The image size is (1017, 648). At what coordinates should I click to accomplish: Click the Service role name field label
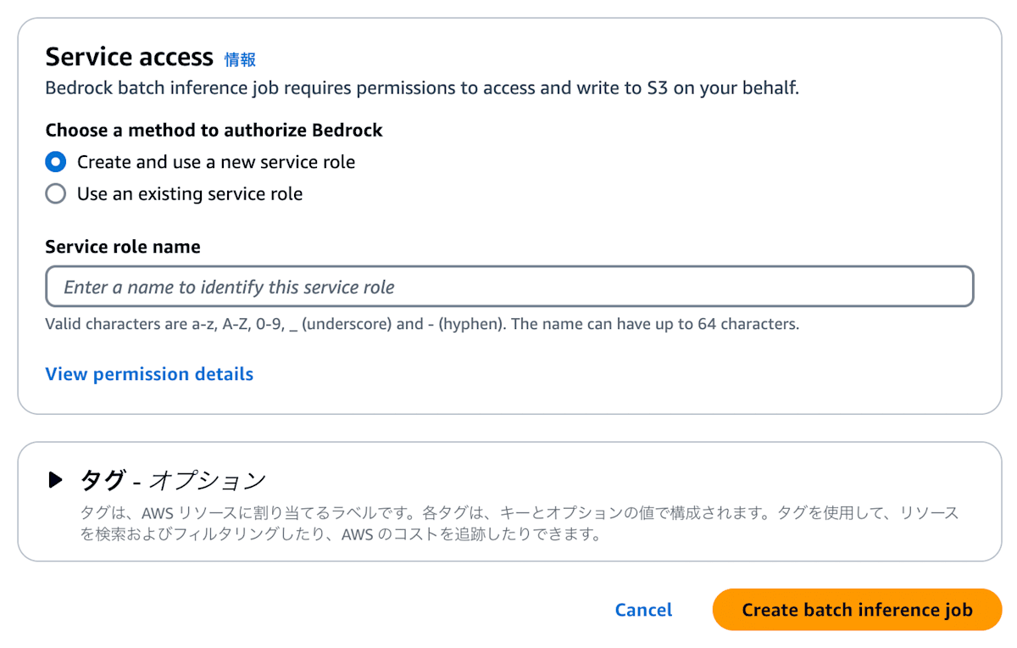(123, 247)
